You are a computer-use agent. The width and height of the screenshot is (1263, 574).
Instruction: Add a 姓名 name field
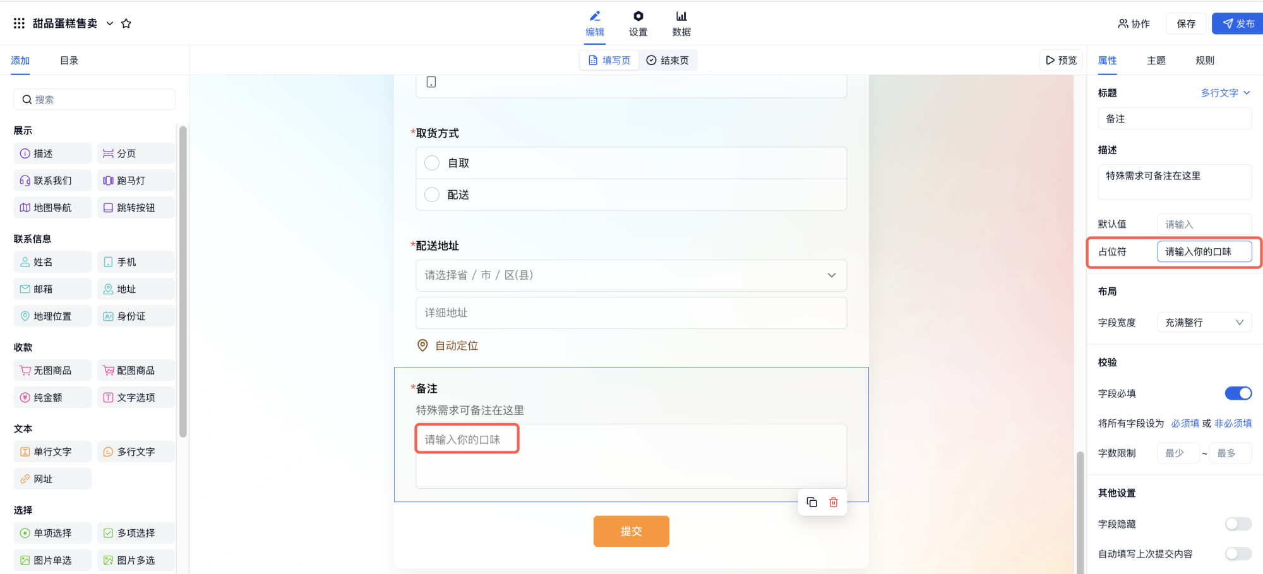pyautogui.click(x=52, y=262)
